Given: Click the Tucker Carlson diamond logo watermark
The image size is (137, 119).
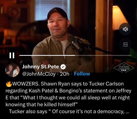Looking at the screenshot, I should (x=124, y=68).
